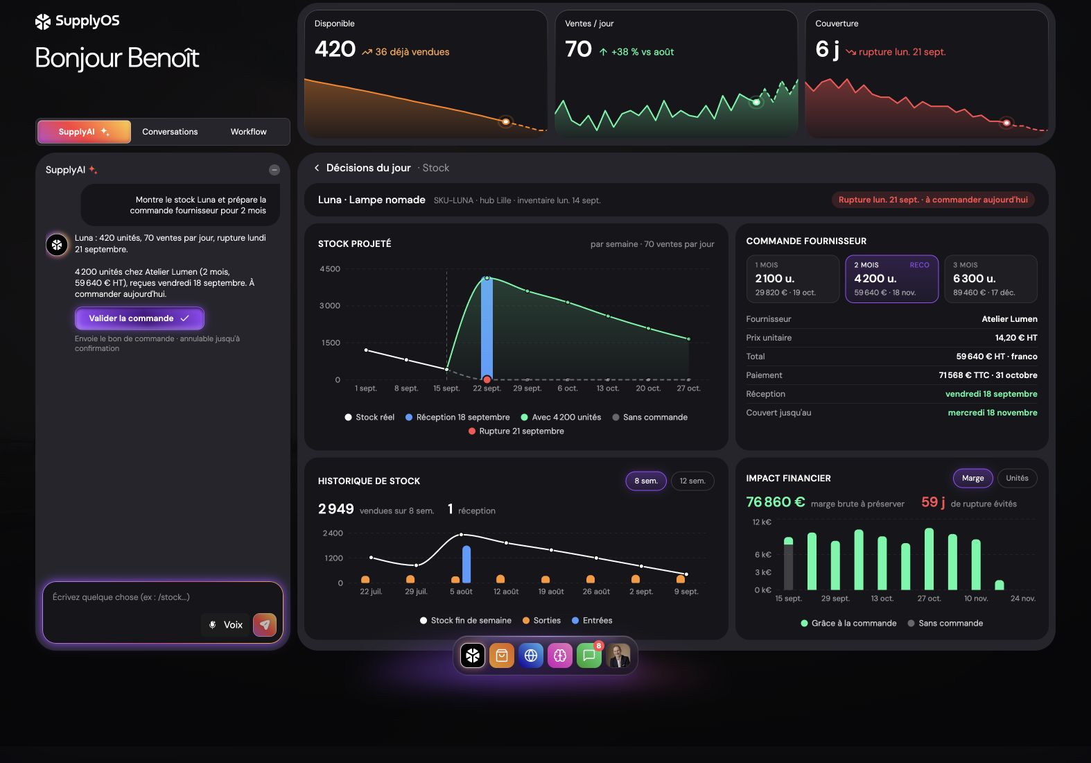Open the SupplyAI tab
This screenshot has height=763, width=1091.
point(84,132)
